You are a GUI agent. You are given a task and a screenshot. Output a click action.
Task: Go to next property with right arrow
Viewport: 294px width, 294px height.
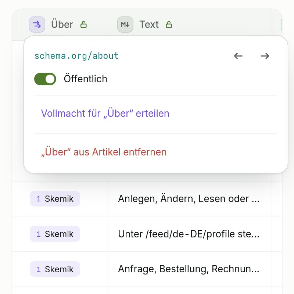(x=265, y=56)
